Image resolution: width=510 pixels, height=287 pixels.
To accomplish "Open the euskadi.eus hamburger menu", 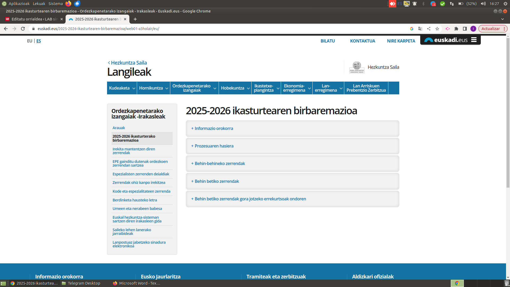I will [474, 40].
